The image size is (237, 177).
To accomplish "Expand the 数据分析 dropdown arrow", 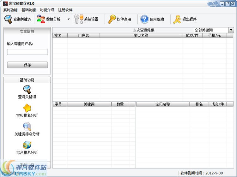I will click(x=69, y=19).
